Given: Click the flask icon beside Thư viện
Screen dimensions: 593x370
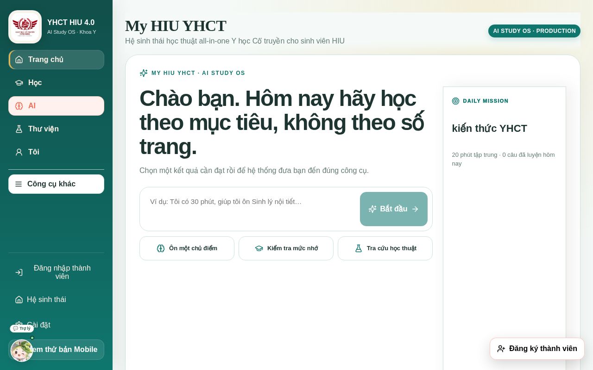Looking at the screenshot, I should tap(19, 129).
